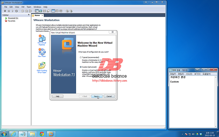219x137 pixels.
Task: Switch to VMware Workstation on the taskbar
Action: (51, 134)
